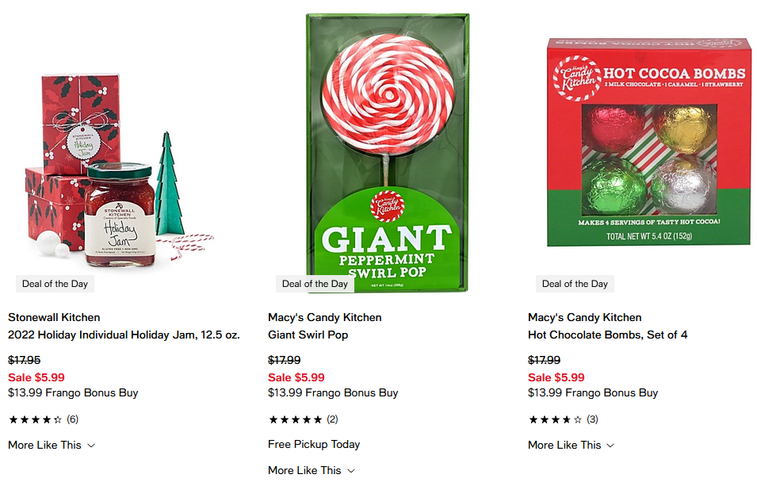Viewport: 757px width, 482px height.
Task: View five-star rating for Giant Swirl Pop
Action: click(x=296, y=419)
